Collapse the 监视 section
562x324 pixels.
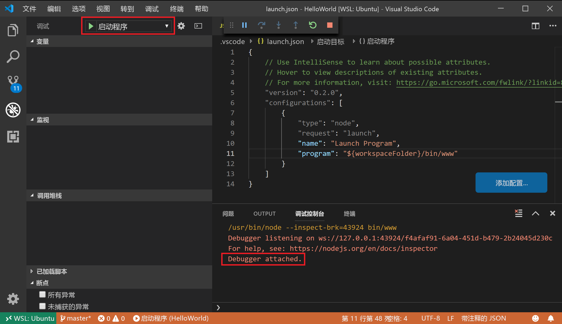119,120
